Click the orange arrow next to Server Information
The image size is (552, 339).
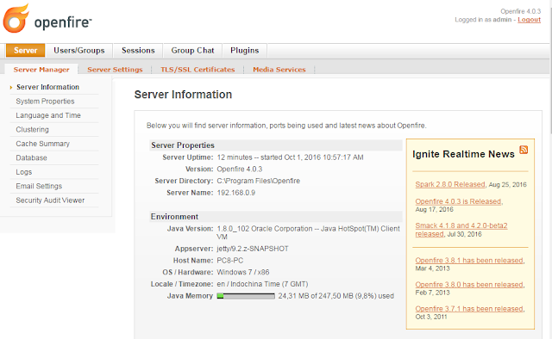click(x=11, y=88)
